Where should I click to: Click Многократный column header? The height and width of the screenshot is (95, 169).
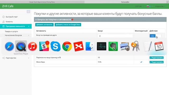tap(141, 31)
